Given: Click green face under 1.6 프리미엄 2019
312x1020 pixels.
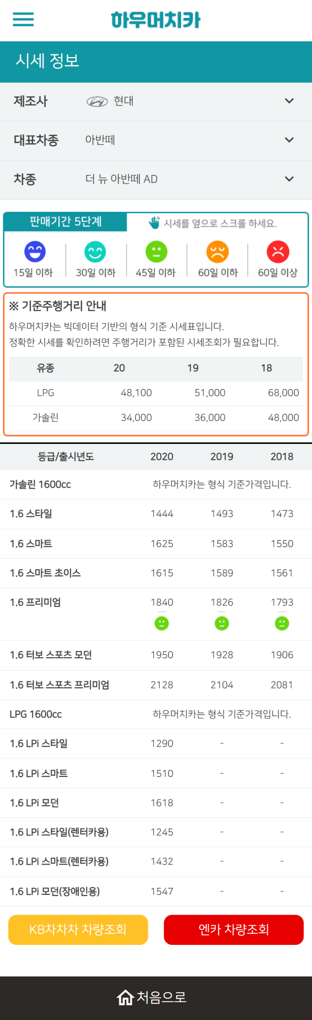Looking at the screenshot, I should [x=222, y=623].
